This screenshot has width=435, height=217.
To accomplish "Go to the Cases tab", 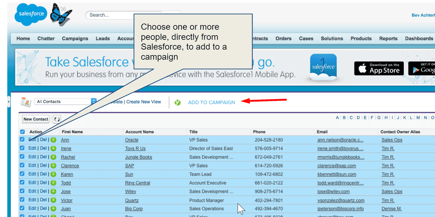I will pos(306,39).
